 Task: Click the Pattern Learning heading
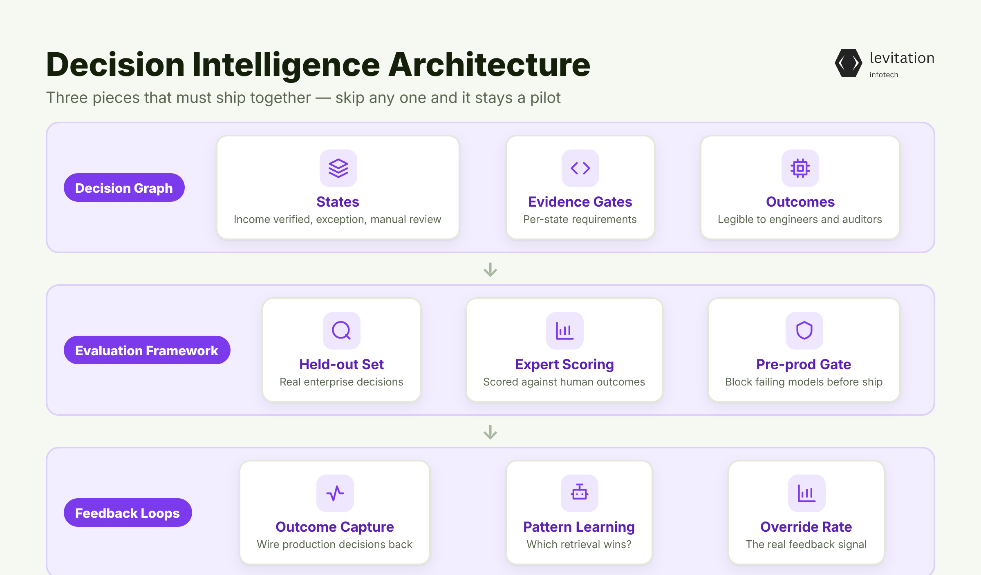tap(579, 527)
